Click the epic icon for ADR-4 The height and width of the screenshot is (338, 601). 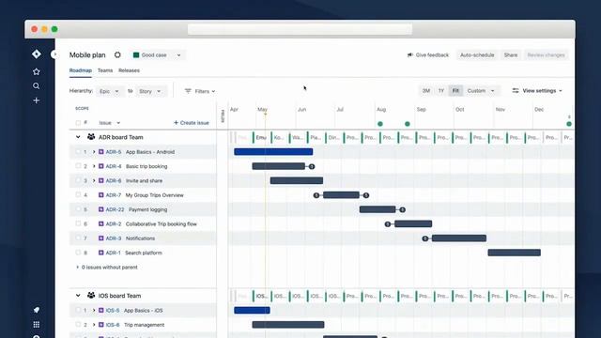(x=101, y=166)
